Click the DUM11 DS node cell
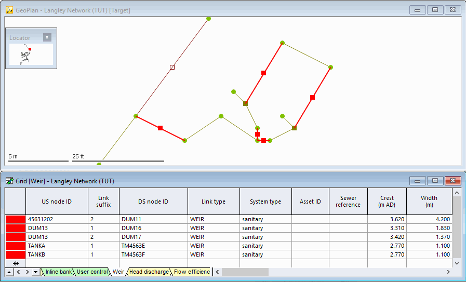This screenshot has height=282, width=466. pos(153,219)
